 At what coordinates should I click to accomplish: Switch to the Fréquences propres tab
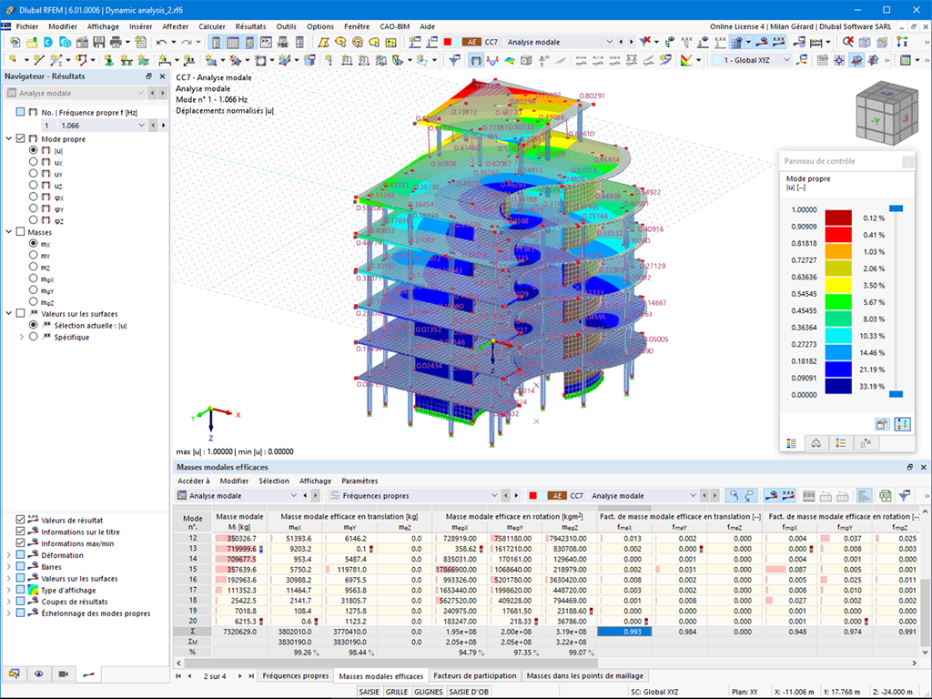[296, 676]
